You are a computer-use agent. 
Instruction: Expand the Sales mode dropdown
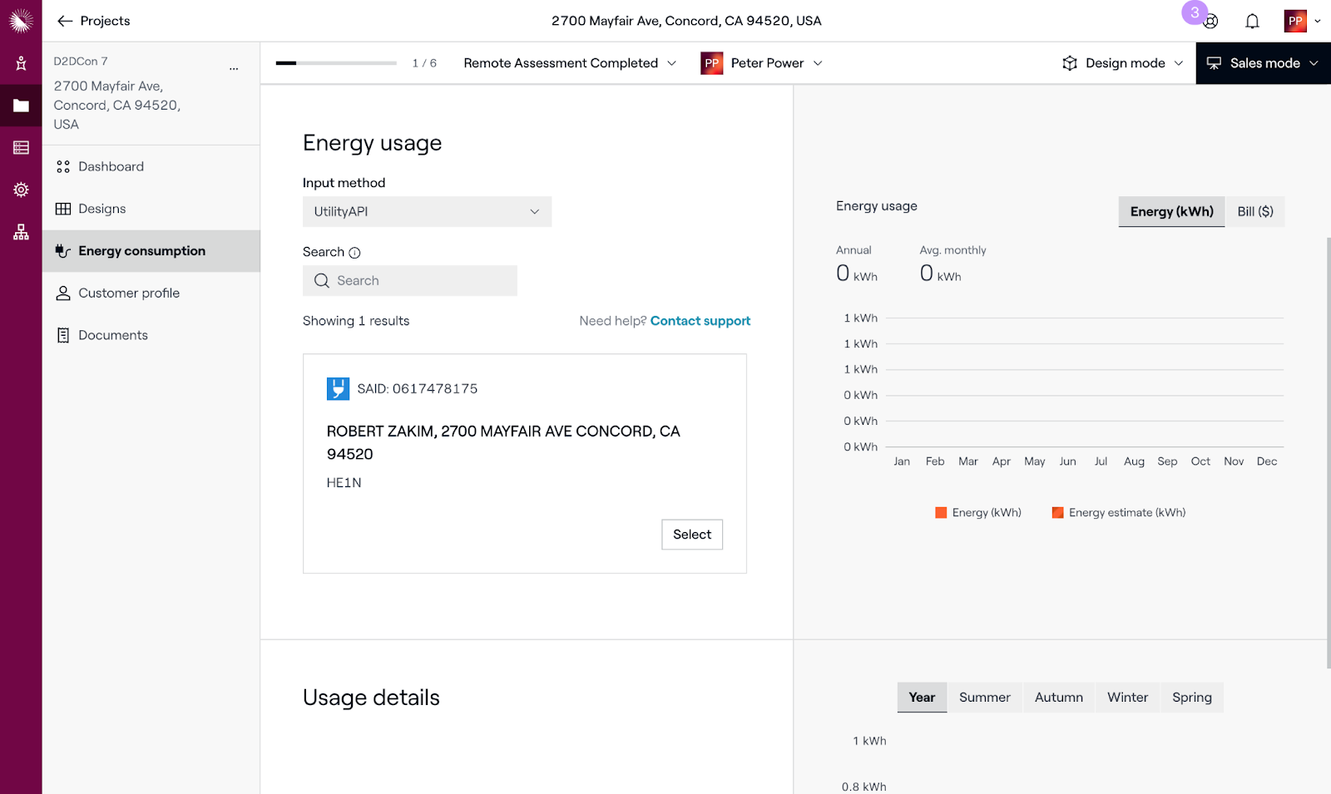point(1263,63)
